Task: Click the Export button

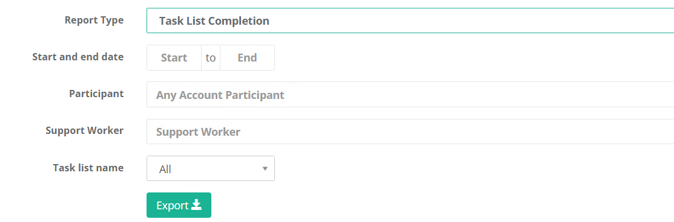Action: coord(179,205)
